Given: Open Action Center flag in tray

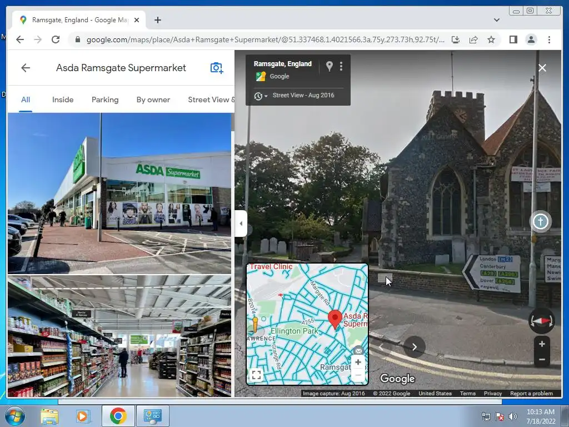Looking at the screenshot, I should coord(500,416).
